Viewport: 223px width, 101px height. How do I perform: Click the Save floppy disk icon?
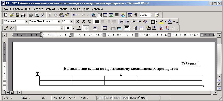point(18,15)
